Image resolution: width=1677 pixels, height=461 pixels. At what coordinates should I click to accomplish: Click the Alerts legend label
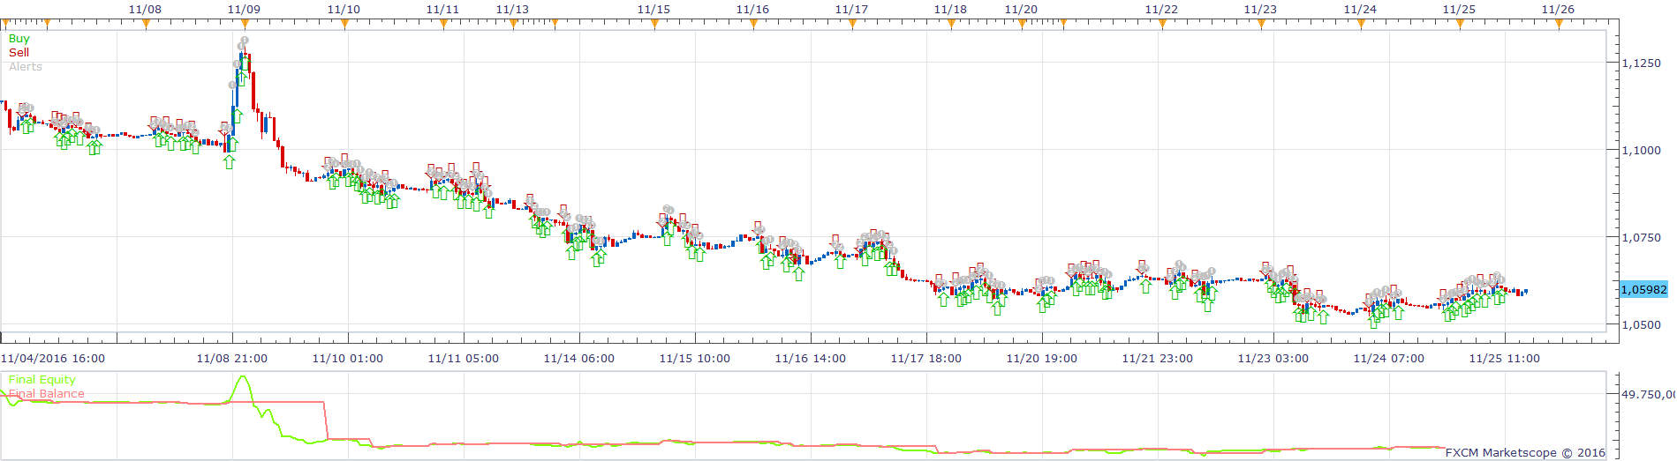coord(26,67)
